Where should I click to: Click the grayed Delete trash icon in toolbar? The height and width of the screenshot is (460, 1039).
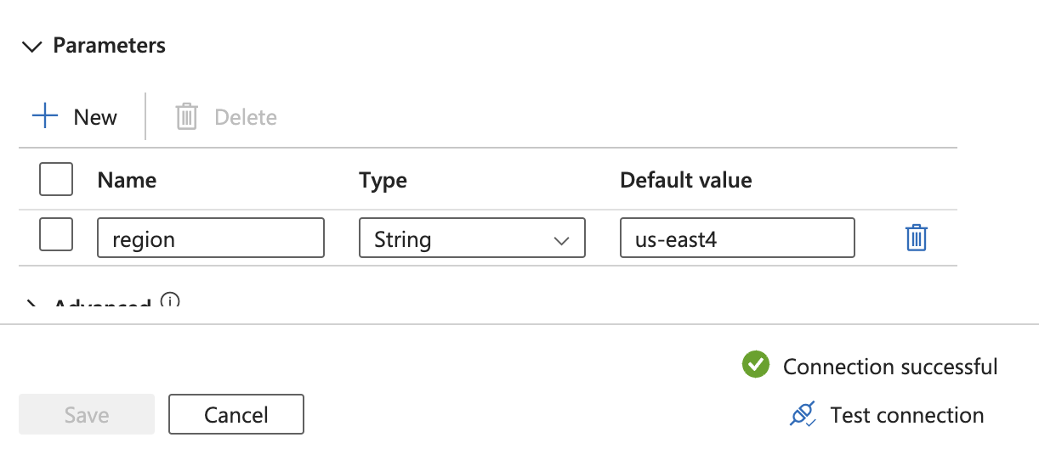[186, 116]
